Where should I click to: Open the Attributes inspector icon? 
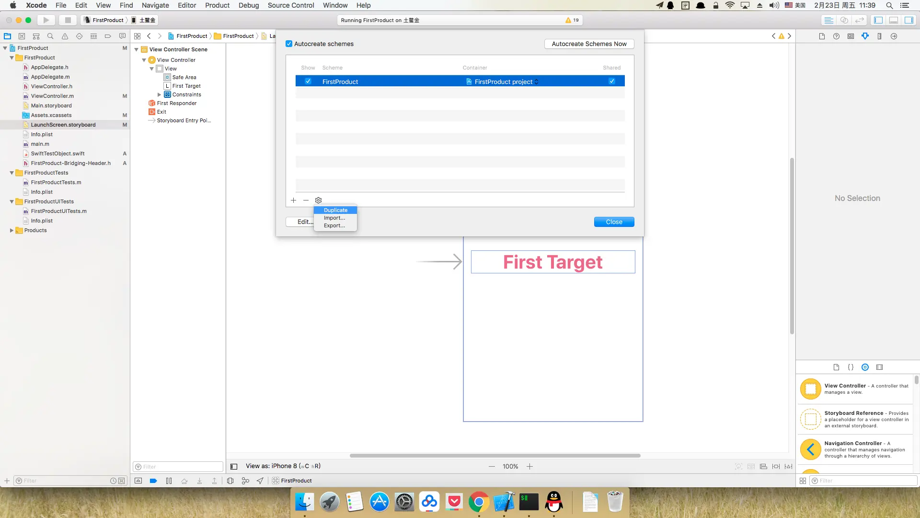coord(865,36)
